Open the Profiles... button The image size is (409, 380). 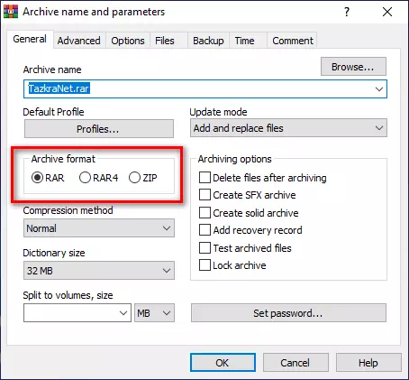pos(99,129)
